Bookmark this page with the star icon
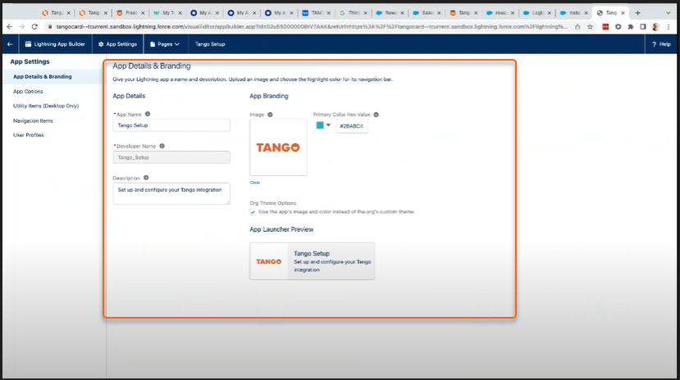 click(590, 27)
